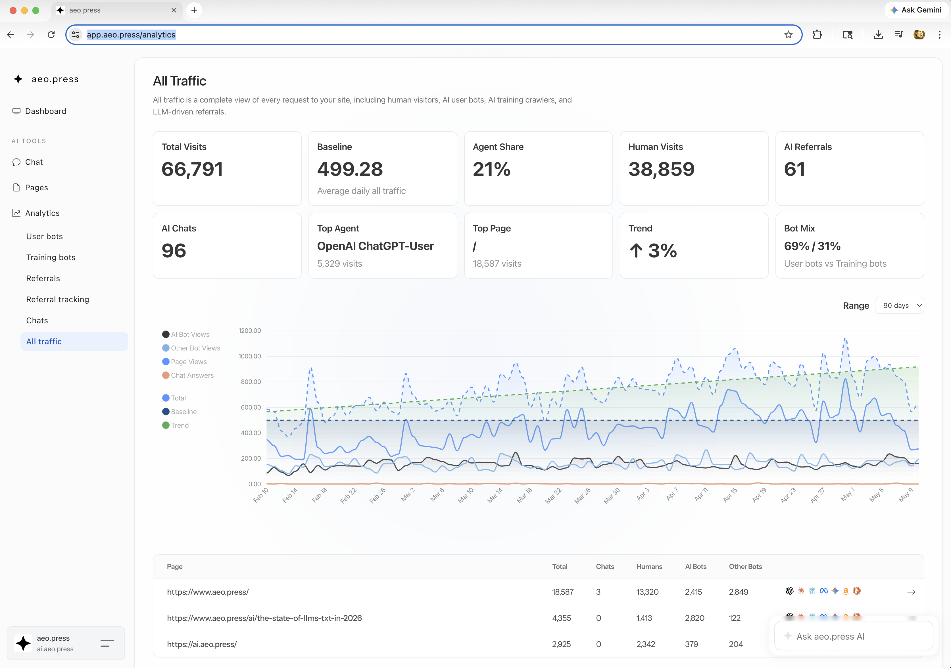Click the Pages document icon
This screenshot has width=951, height=668.
(16, 188)
